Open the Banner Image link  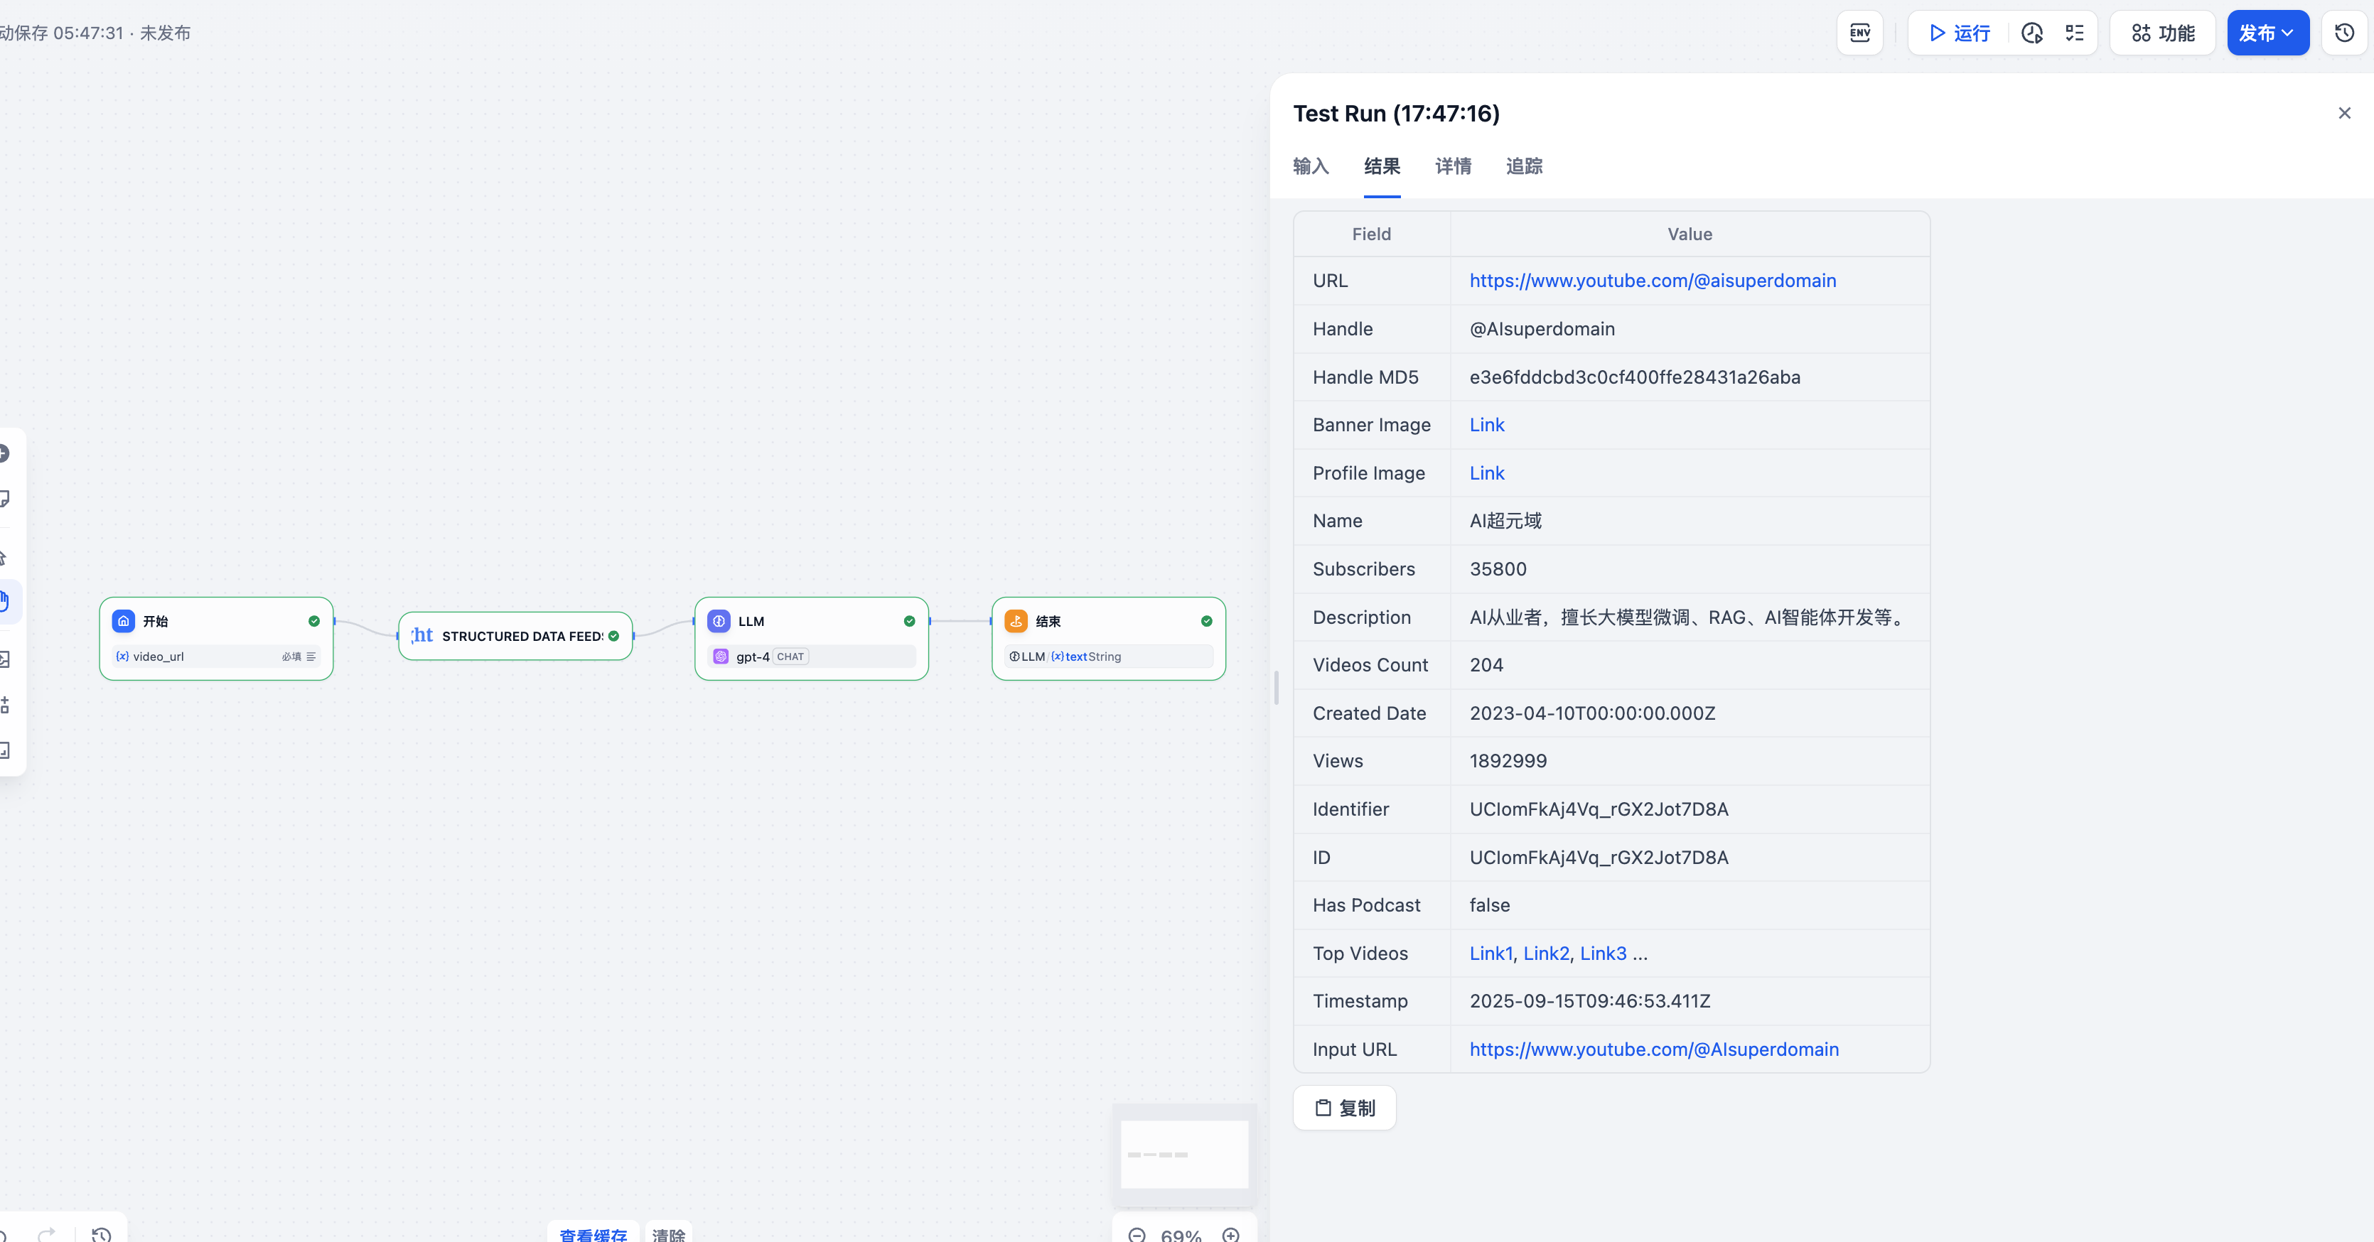pos(1486,425)
